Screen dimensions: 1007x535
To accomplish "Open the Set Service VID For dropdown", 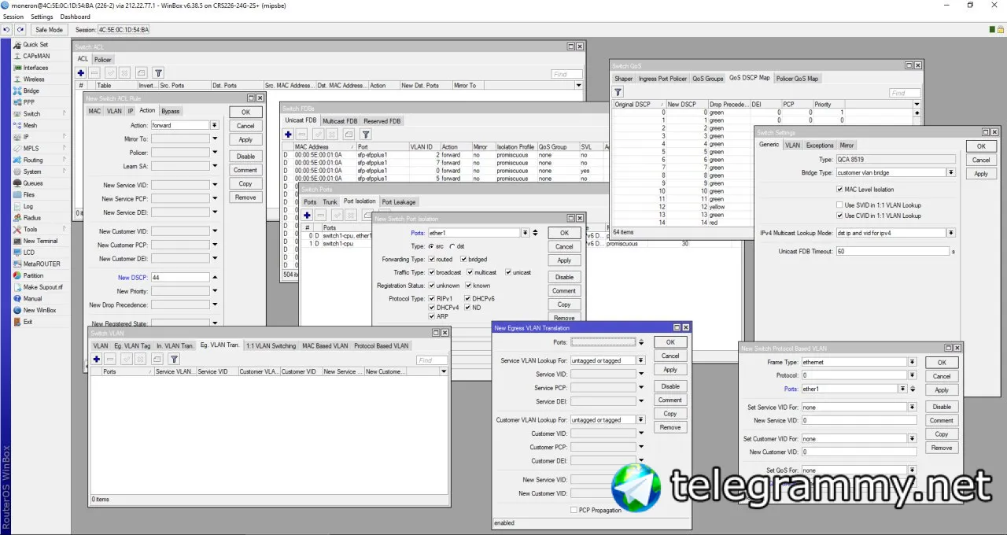I will coord(912,408).
